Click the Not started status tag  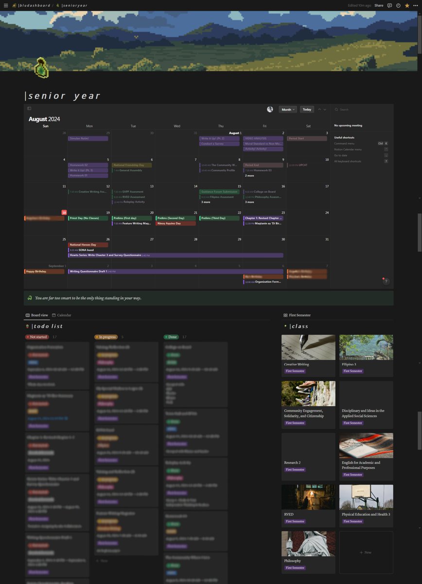click(37, 337)
